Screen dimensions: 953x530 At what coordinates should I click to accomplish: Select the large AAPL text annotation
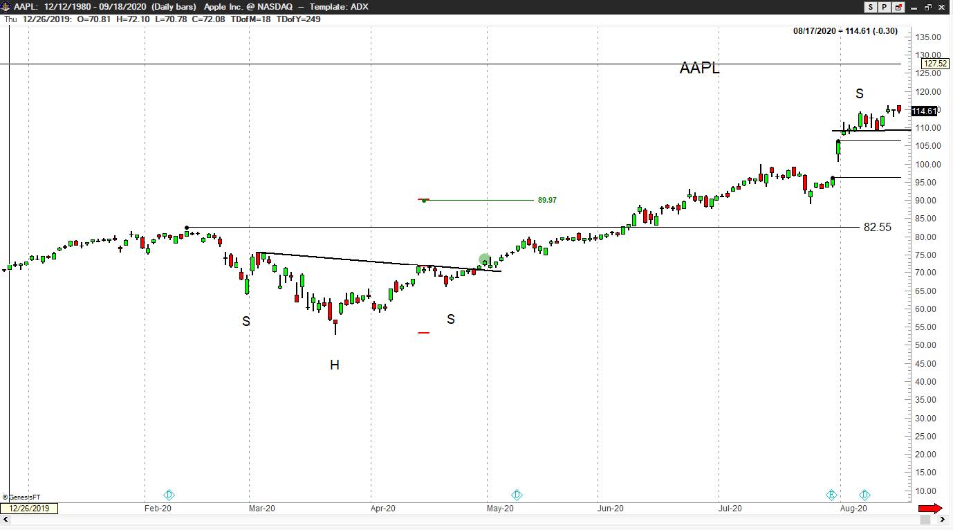pyautogui.click(x=699, y=68)
